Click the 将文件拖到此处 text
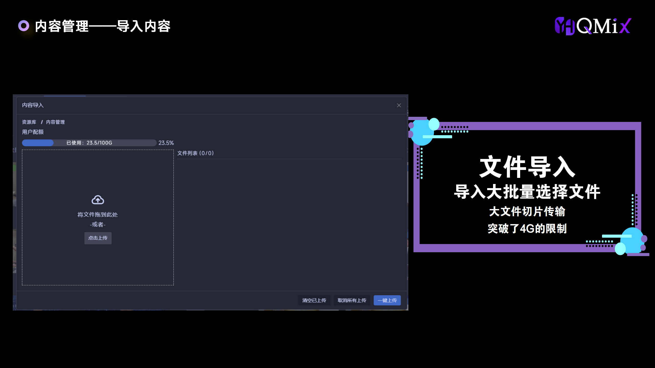 point(98,215)
